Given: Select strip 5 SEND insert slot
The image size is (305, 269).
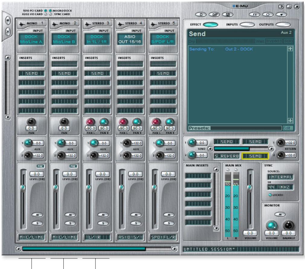Looking at the screenshot, I should pyautogui.click(x=163, y=73).
